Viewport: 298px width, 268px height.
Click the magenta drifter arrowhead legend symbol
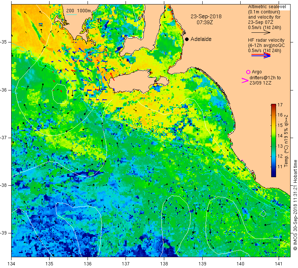pyautogui.click(x=245, y=80)
